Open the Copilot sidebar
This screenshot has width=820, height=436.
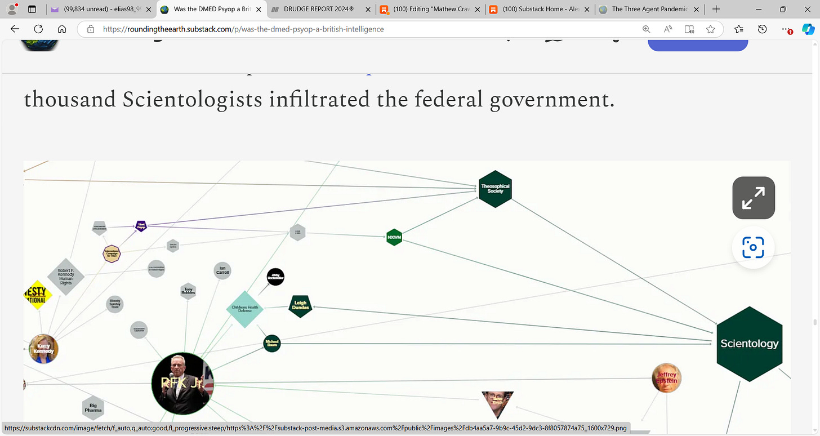808,29
